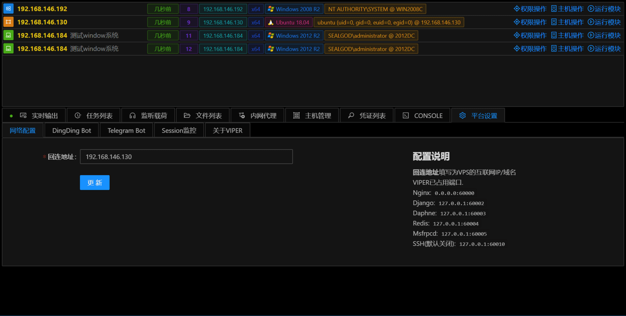Select 平台设置 tab

tap(478, 115)
